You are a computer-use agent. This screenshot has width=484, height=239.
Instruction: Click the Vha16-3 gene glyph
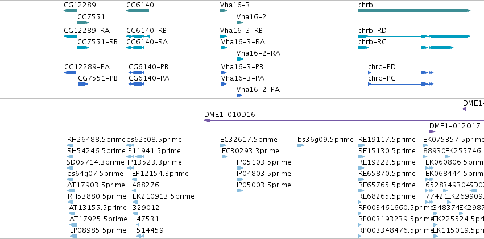pyautogui.click(x=224, y=11)
